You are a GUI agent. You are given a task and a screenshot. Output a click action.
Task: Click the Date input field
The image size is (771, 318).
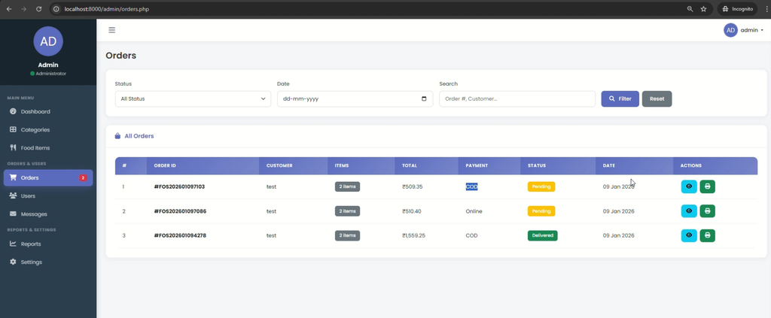click(x=355, y=98)
